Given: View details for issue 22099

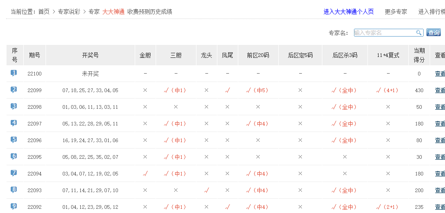Looking at the screenshot, I should coord(439,90).
